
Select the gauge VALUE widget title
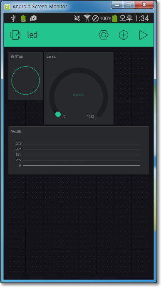[x=51, y=57]
